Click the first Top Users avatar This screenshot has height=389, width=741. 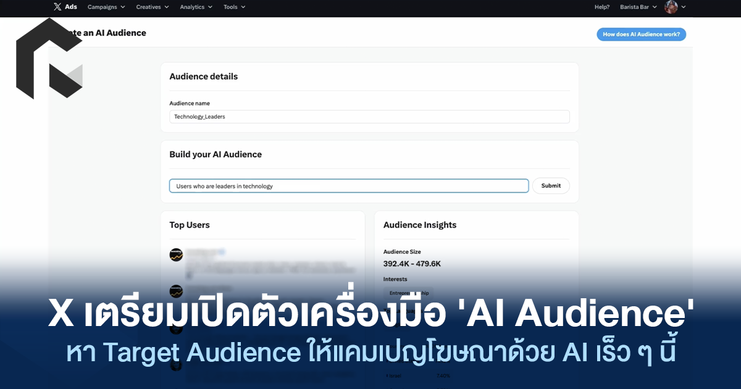pos(176,255)
